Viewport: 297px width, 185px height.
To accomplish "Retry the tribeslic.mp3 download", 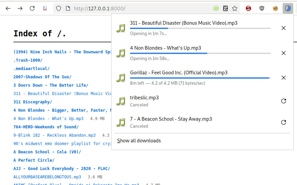I will [x=283, y=101].
